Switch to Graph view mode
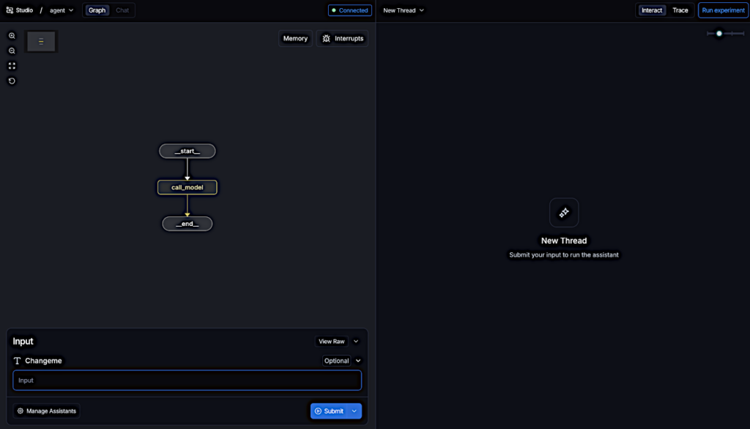This screenshot has width=750, height=429. [97, 10]
